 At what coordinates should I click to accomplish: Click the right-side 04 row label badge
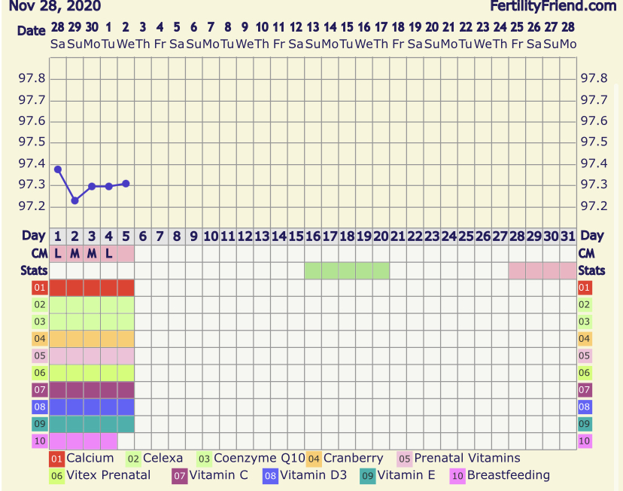585,339
